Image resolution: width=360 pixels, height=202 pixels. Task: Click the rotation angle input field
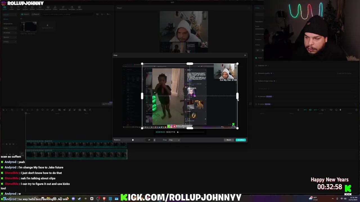[x=150, y=140]
